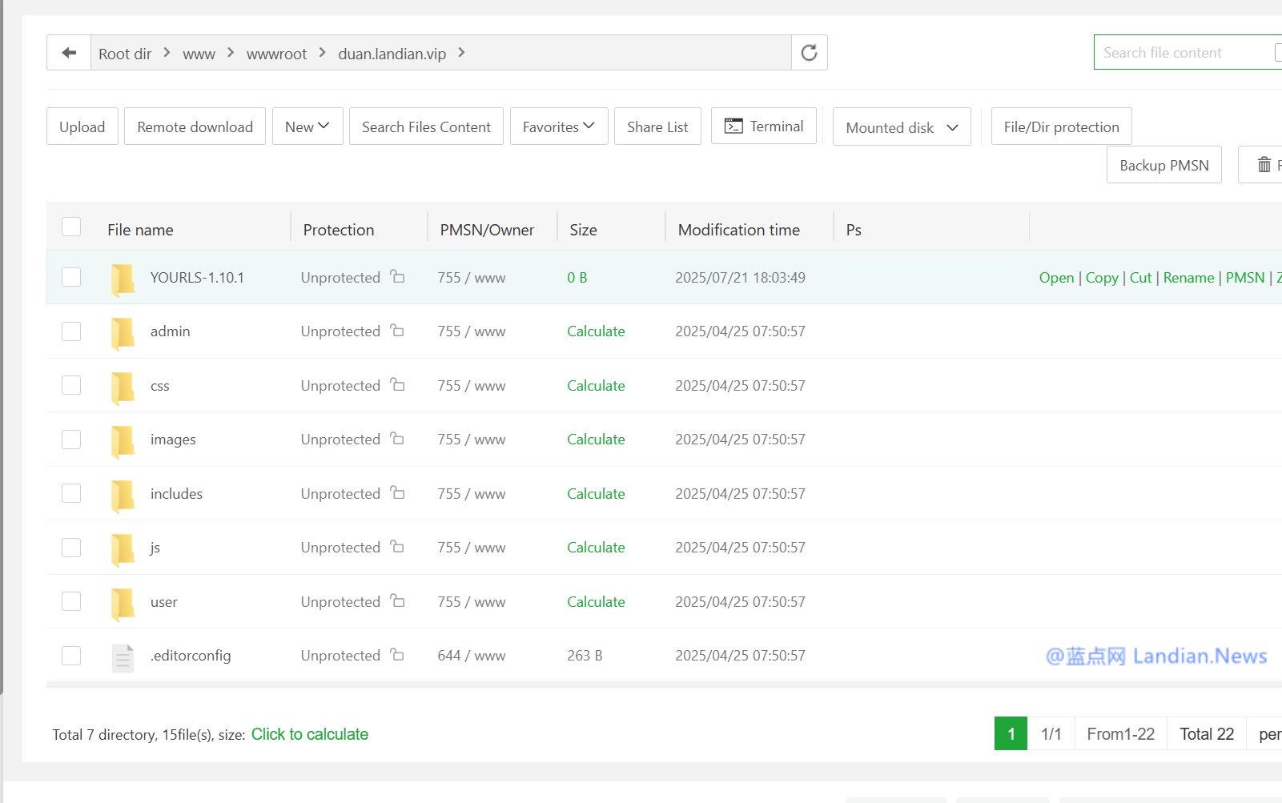The image size is (1282, 803).
Task: Expand the New dropdown menu
Action: coord(307,126)
